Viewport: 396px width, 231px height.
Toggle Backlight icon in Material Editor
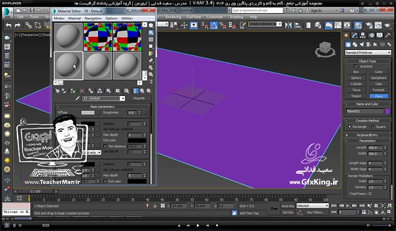pos(151,33)
